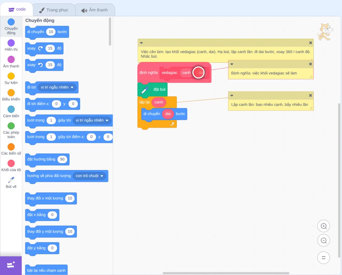
Task: Click the 10 value in di chuyển block
Action: [x=51, y=32]
